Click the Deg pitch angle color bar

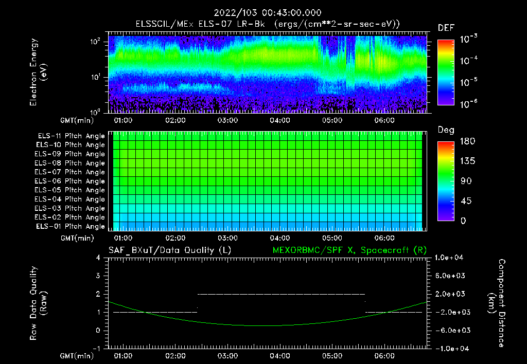(x=446, y=181)
